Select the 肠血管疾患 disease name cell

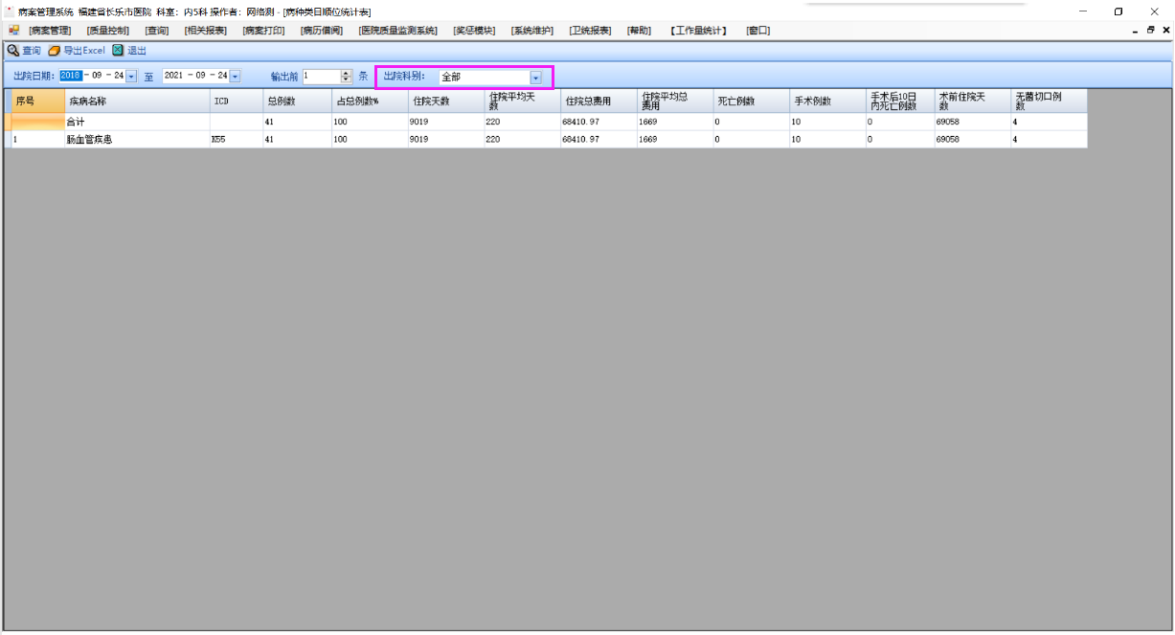pyautogui.click(x=138, y=139)
